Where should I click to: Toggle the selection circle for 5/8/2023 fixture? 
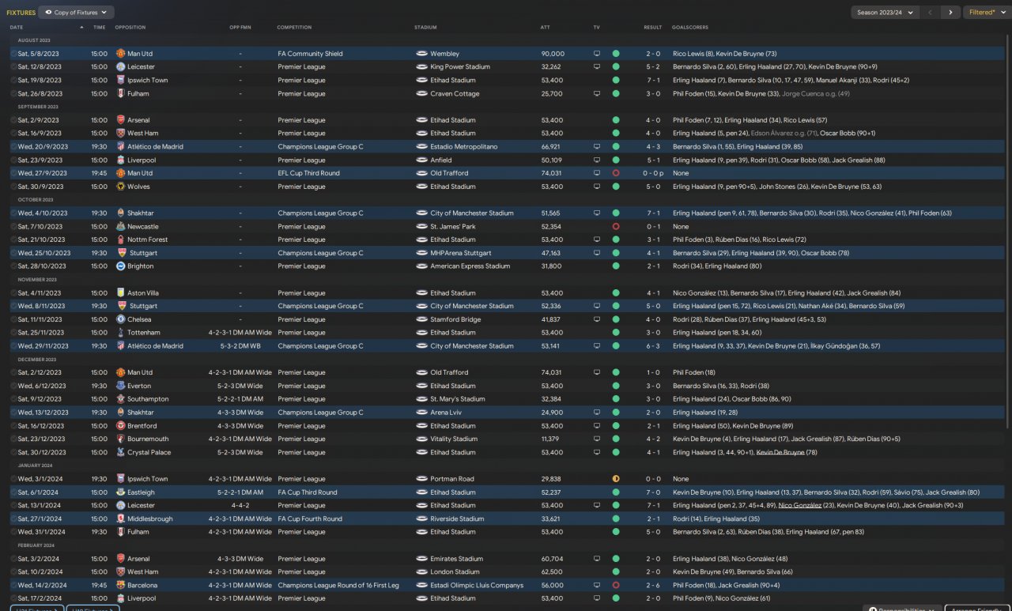pyautogui.click(x=13, y=54)
